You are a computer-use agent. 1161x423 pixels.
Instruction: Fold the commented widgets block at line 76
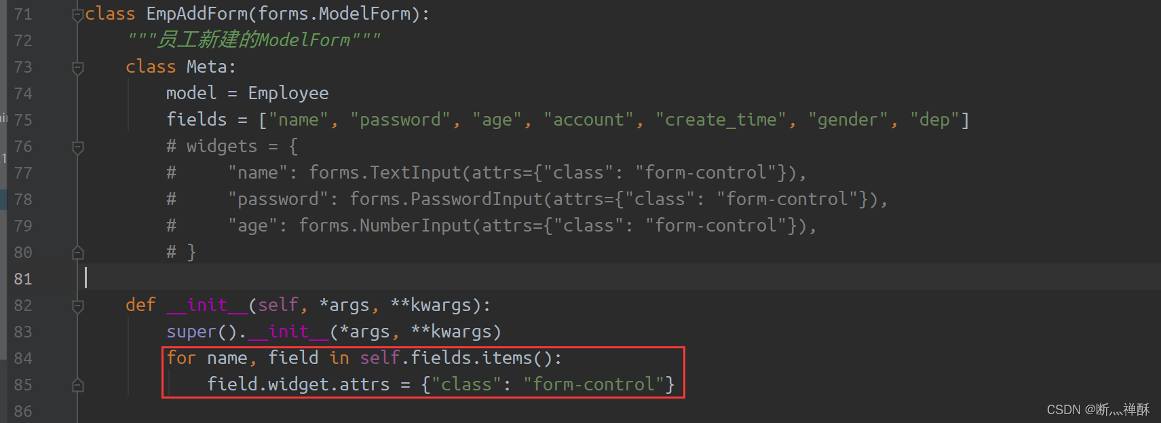click(x=78, y=147)
